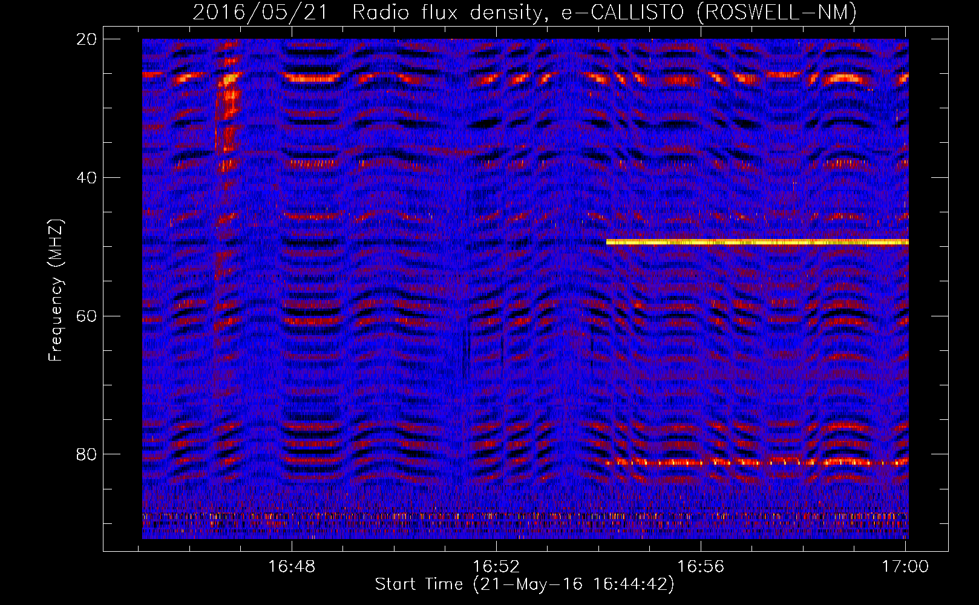Click the '20' frequency tick label

coord(87,39)
